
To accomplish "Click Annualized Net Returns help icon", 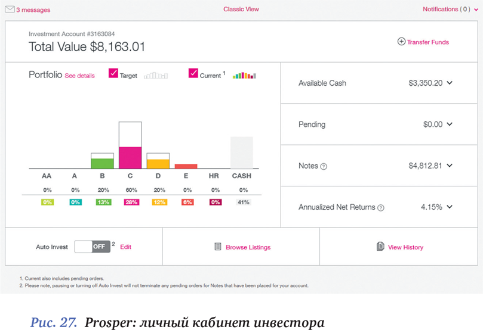I will tap(381, 208).
